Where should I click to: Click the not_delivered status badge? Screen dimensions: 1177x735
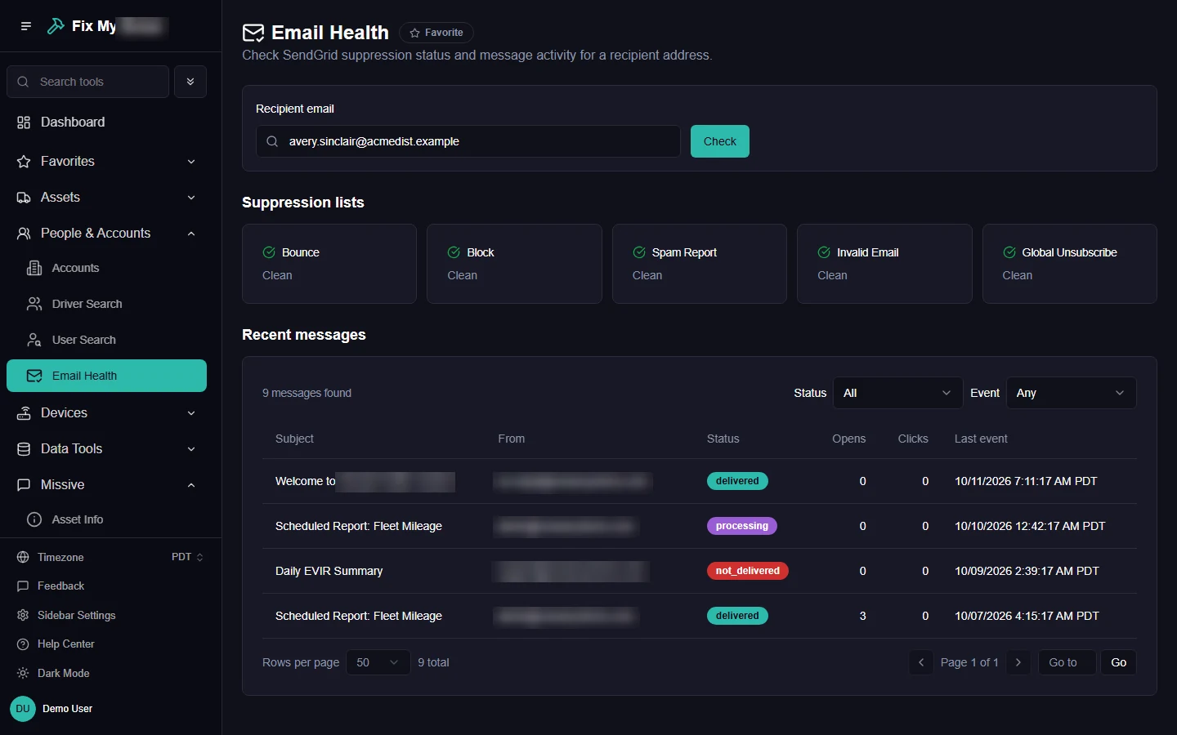(x=747, y=571)
